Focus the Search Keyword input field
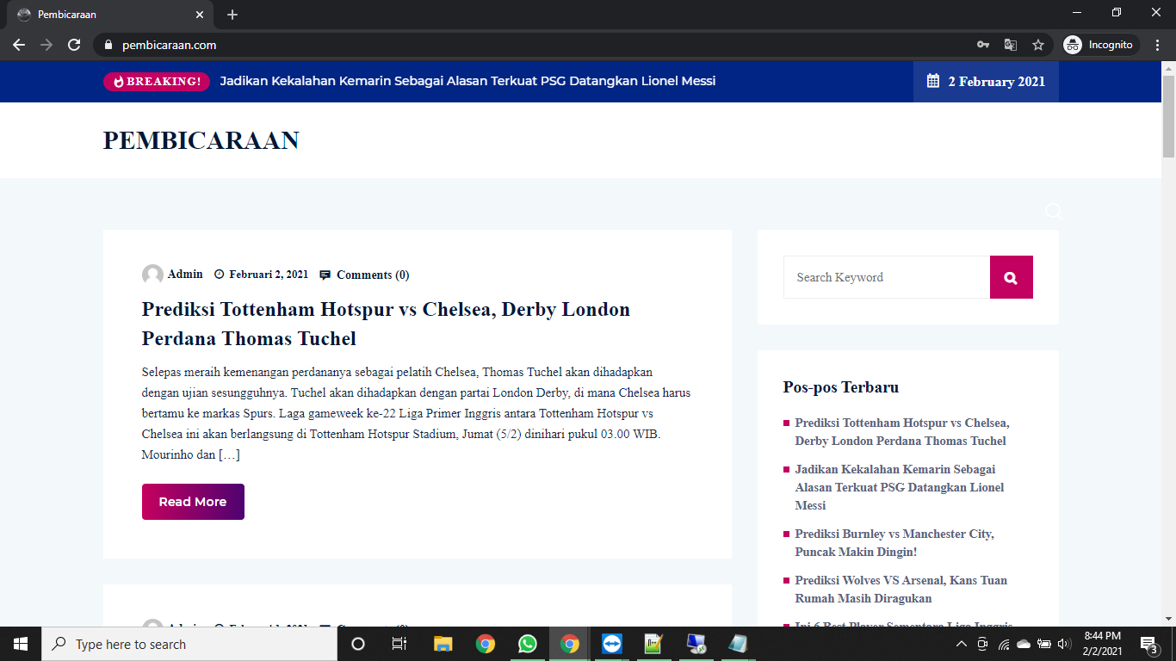This screenshot has height=661, width=1176. pyautogui.click(x=887, y=277)
